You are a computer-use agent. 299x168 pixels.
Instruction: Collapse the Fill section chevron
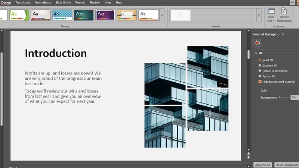pos(256,53)
